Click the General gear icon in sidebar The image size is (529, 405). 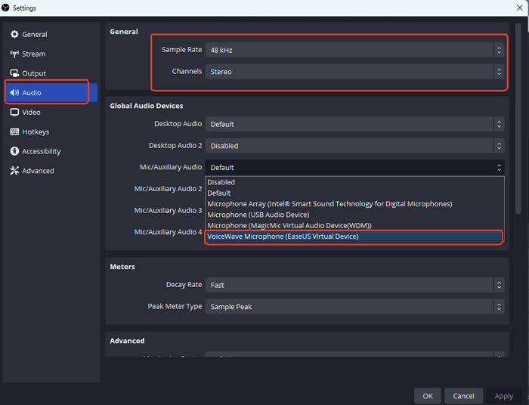pos(14,34)
